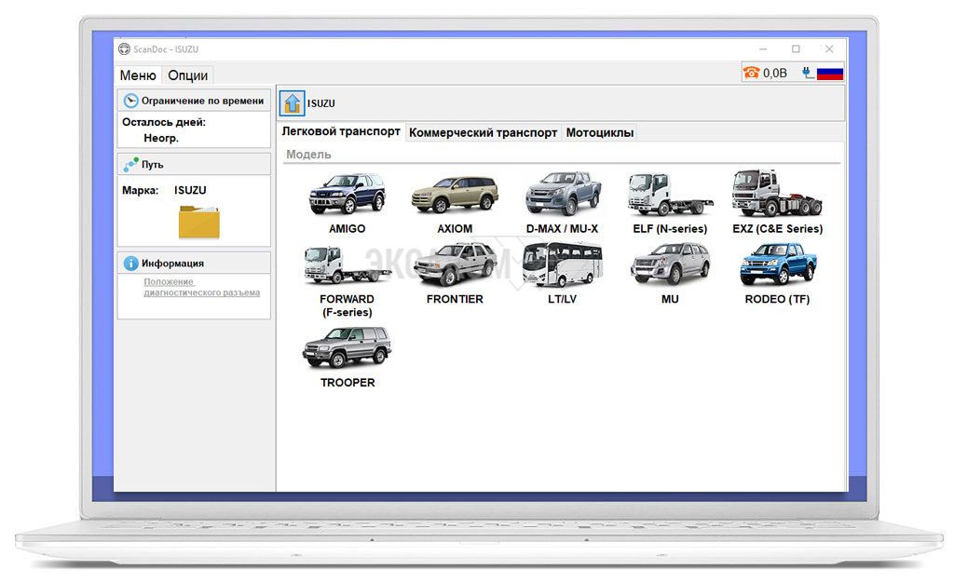Image resolution: width=954 pixels, height=583 pixels.
Task: Click the orange telephone voltage icon
Action: pyautogui.click(x=751, y=74)
